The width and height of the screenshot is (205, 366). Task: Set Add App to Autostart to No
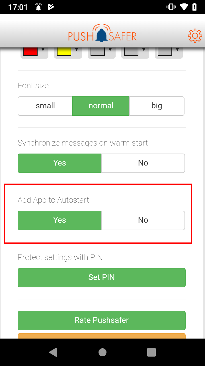coord(143,220)
